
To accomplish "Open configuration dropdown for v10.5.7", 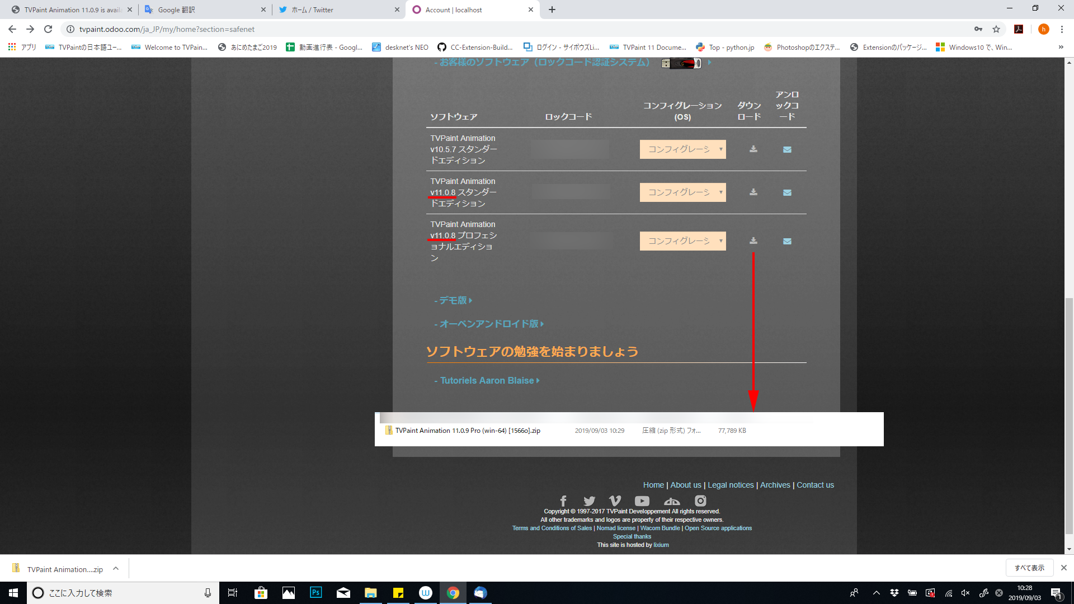I will coord(682,149).
